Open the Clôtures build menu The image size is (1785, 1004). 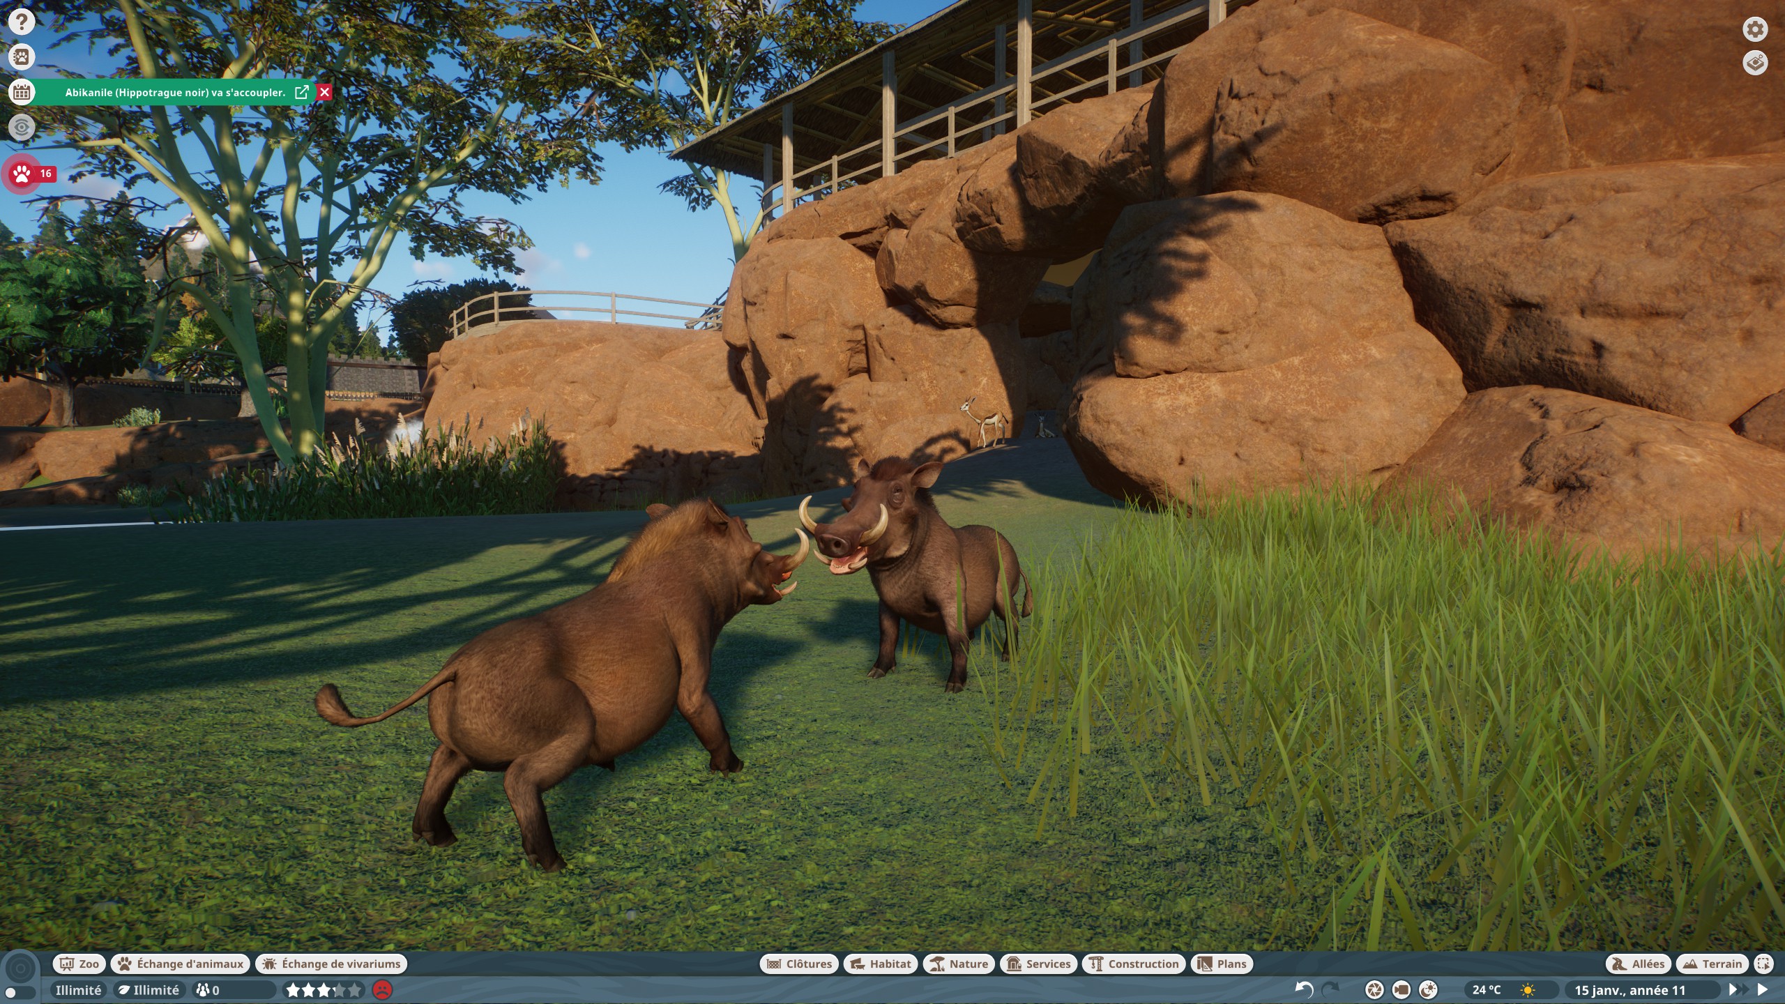(x=799, y=964)
